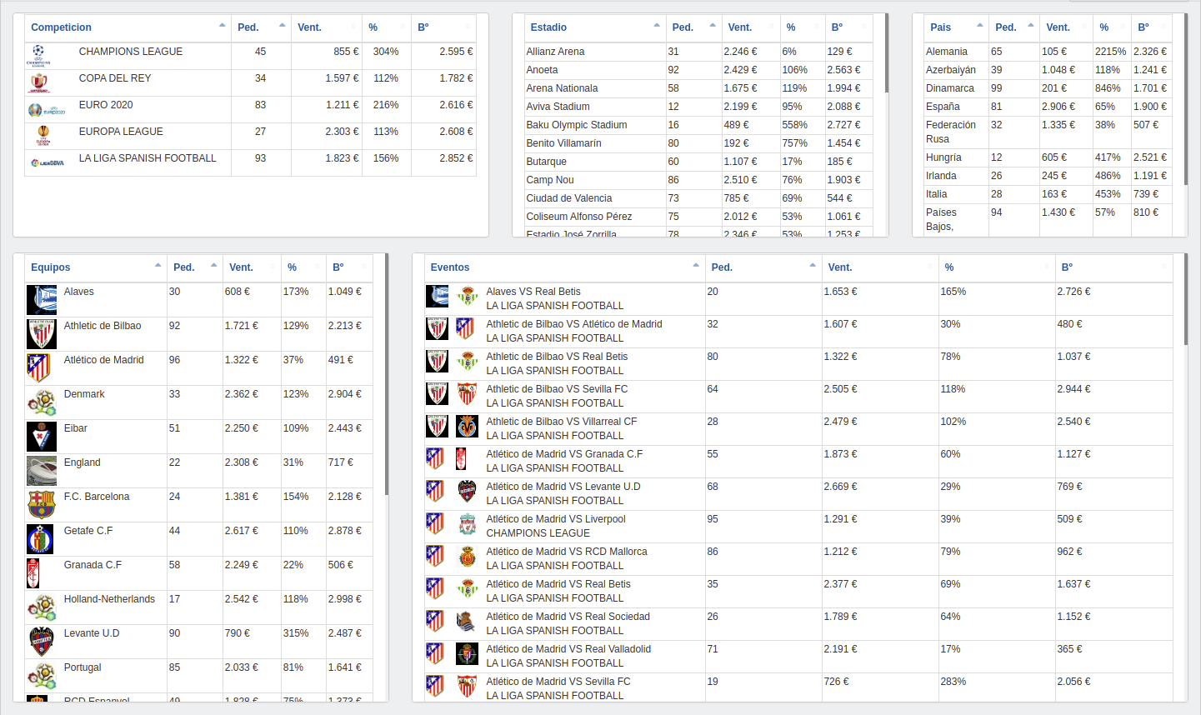Viewport: 1201px width, 715px height.
Task: Select the Atlético de Madrid VS Sevilla FC event
Action: pyautogui.click(x=798, y=689)
